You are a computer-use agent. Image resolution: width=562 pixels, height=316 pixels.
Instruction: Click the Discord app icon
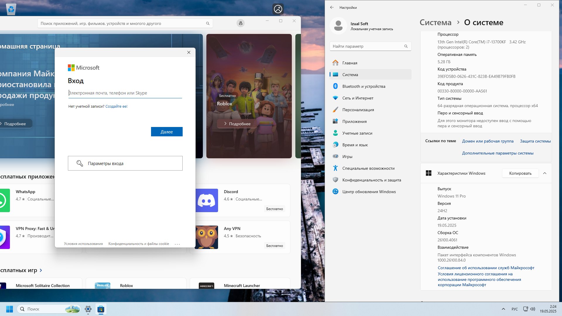[x=206, y=200]
